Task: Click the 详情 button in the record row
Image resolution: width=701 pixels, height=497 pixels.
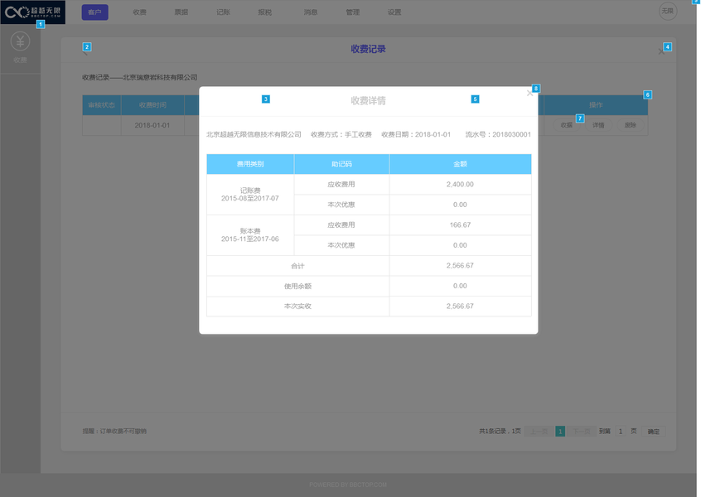Action: coord(598,125)
